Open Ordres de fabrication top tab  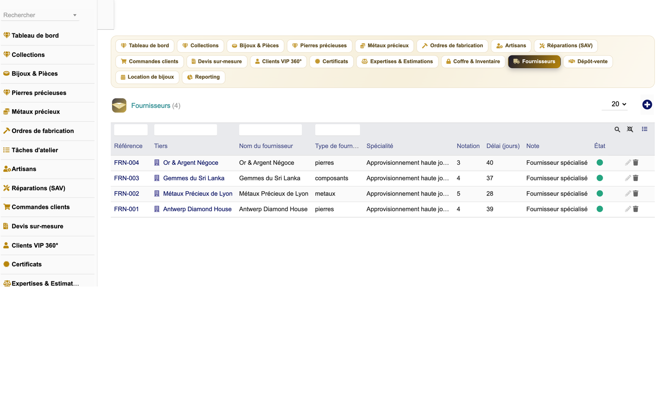(452, 46)
